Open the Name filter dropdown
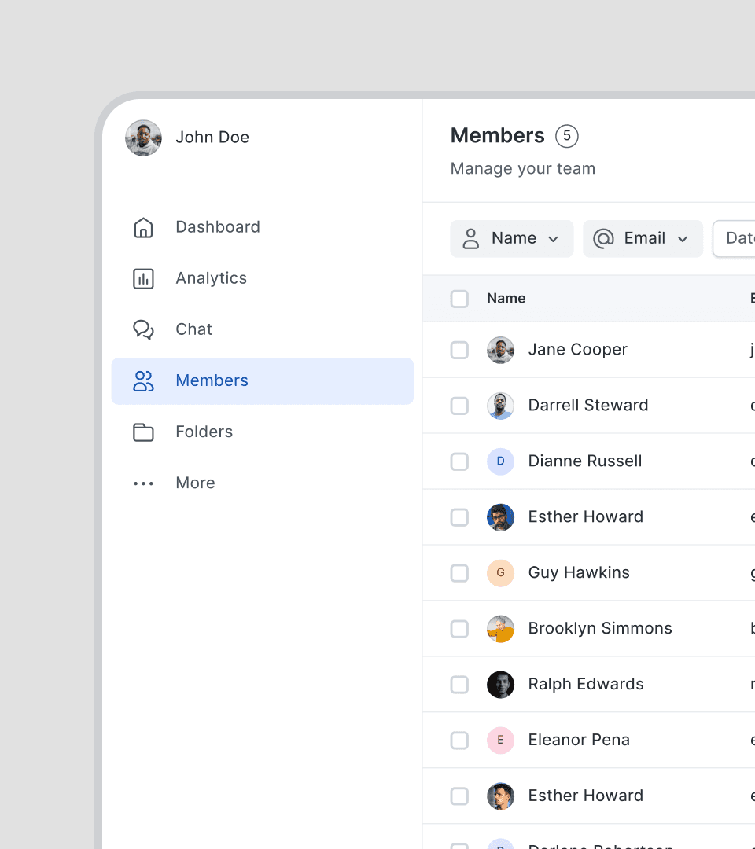Viewport: 755px width, 849px height. pos(512,238)
